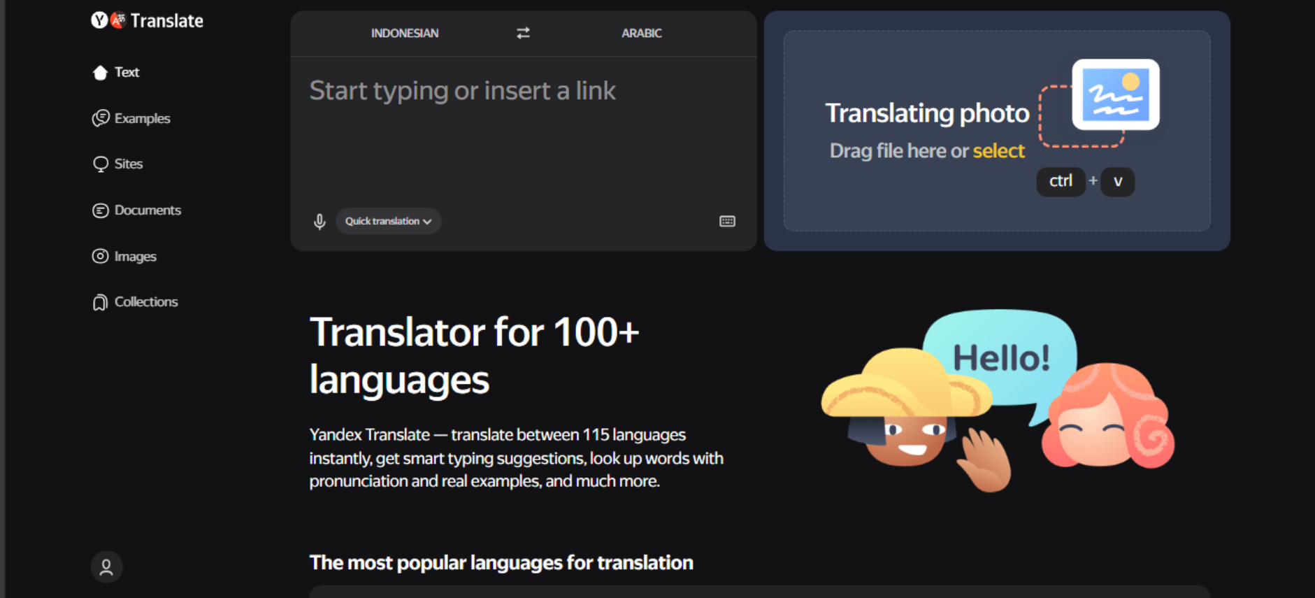The height and width of the screenshot is (598, 1315).
Task: Click the Images camera icon
Action: [101, 256]
